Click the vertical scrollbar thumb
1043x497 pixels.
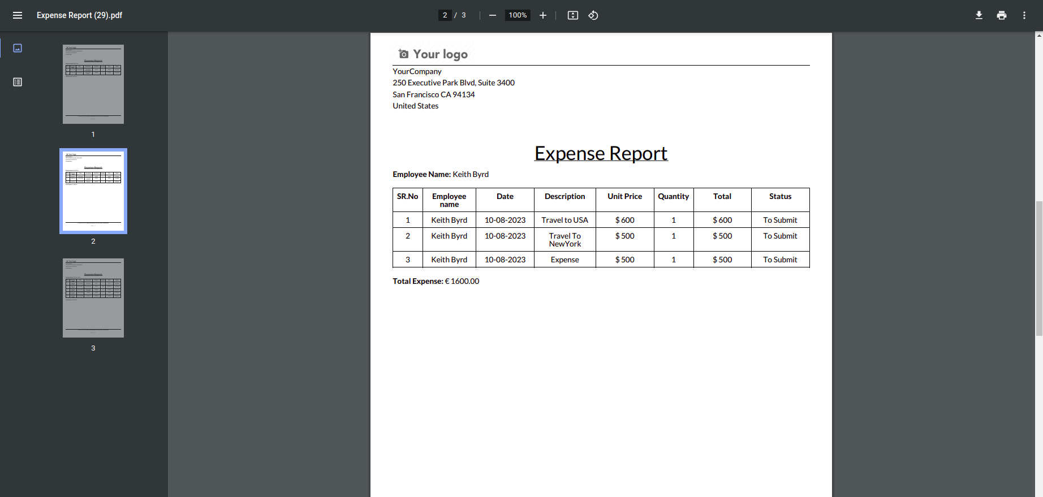click(x=1039, y=269)
